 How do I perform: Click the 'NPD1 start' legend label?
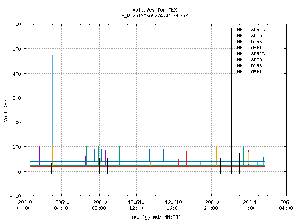tap(251, 53)
